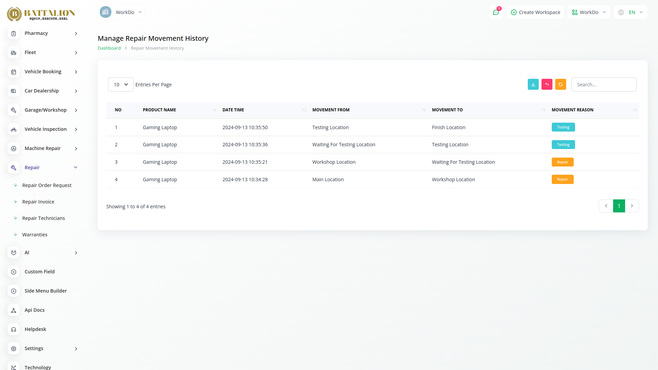Open the EN language dropdown
Viewport: 658px width, 370px height.
[631, 12]
